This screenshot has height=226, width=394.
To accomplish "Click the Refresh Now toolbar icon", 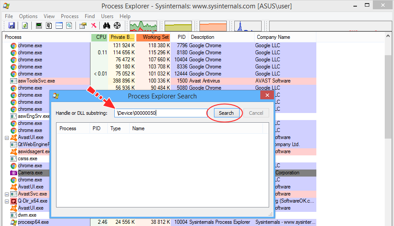I will tap(25, 26).
